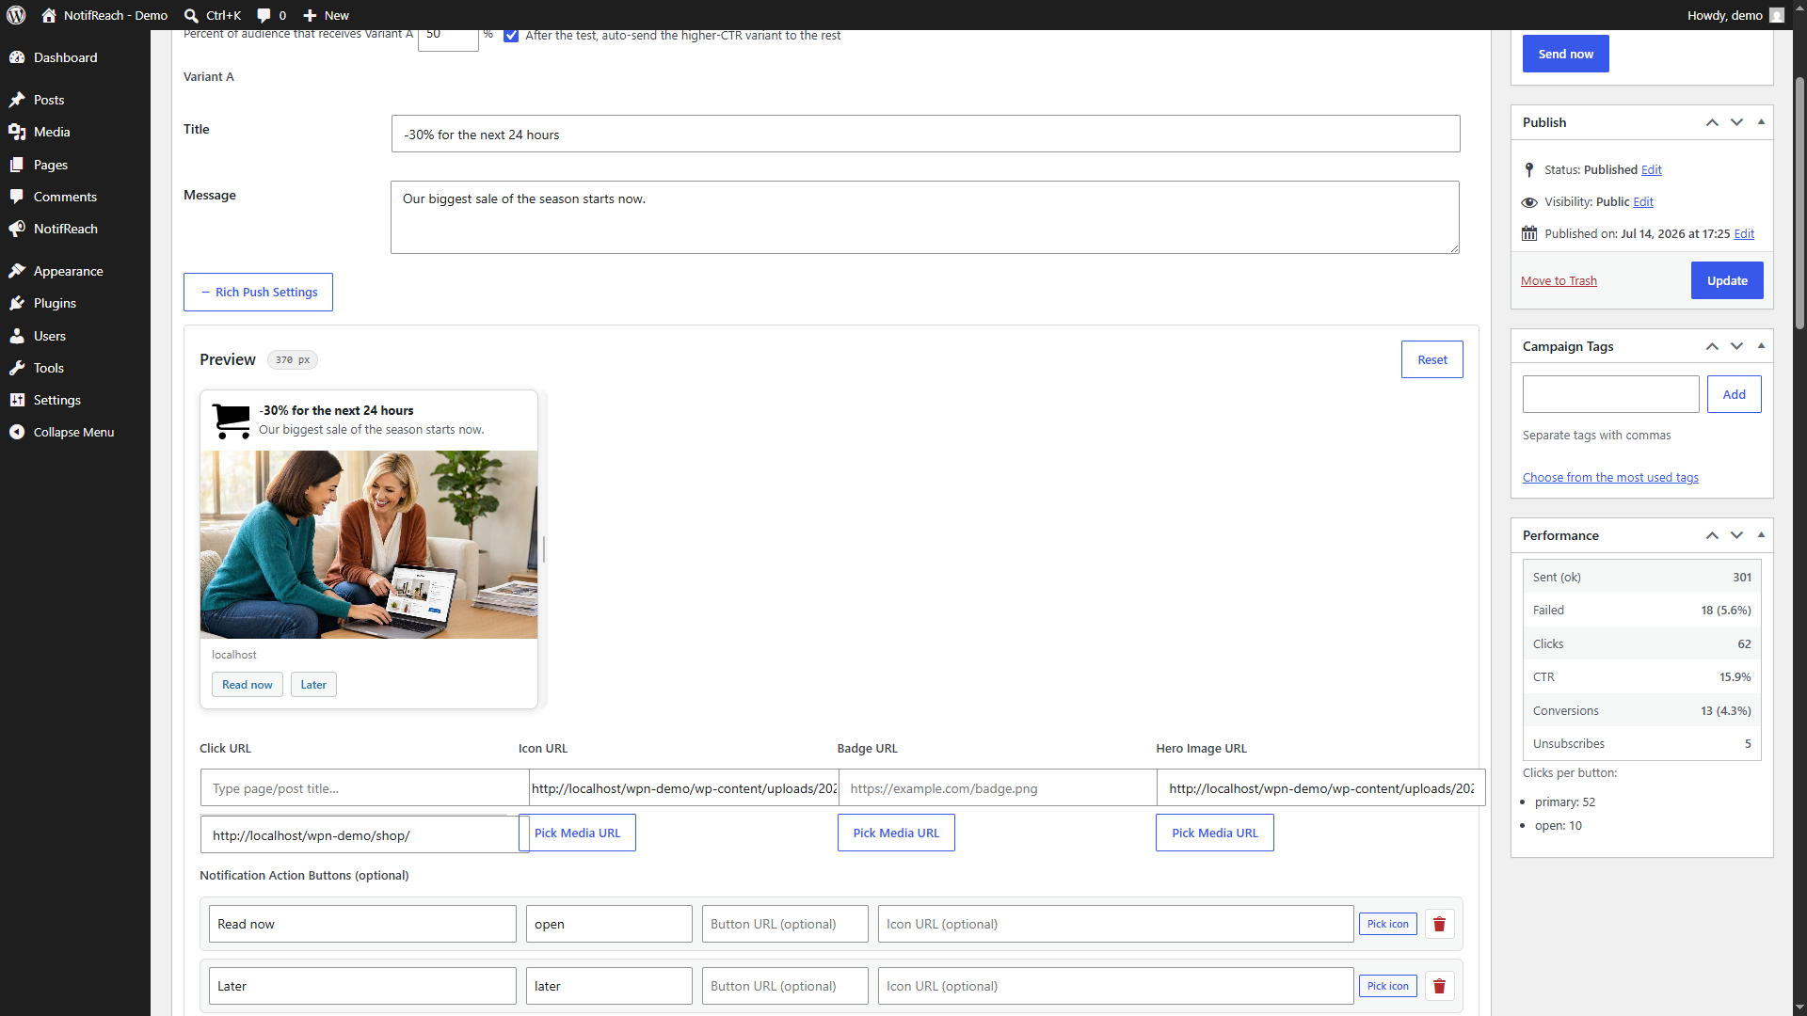Click the Update button
The width and height of the screenshot is (1807, 1016).
tap(1727, 280)
